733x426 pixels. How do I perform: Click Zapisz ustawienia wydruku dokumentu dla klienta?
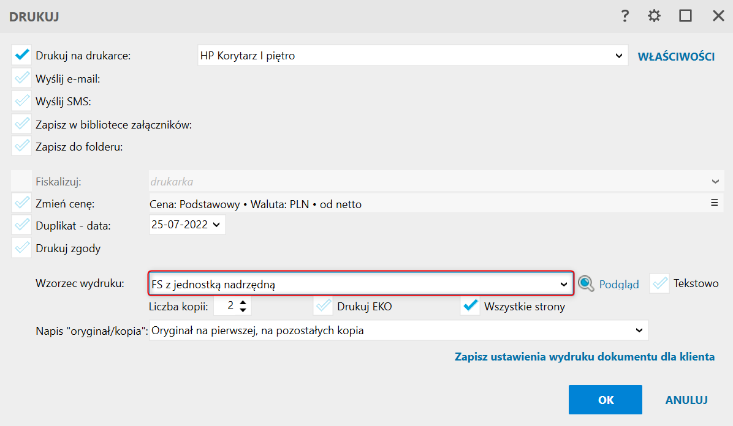[x=584, y=357]
